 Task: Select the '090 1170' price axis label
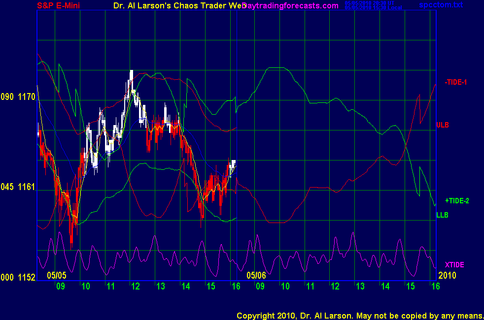(18, 97)
